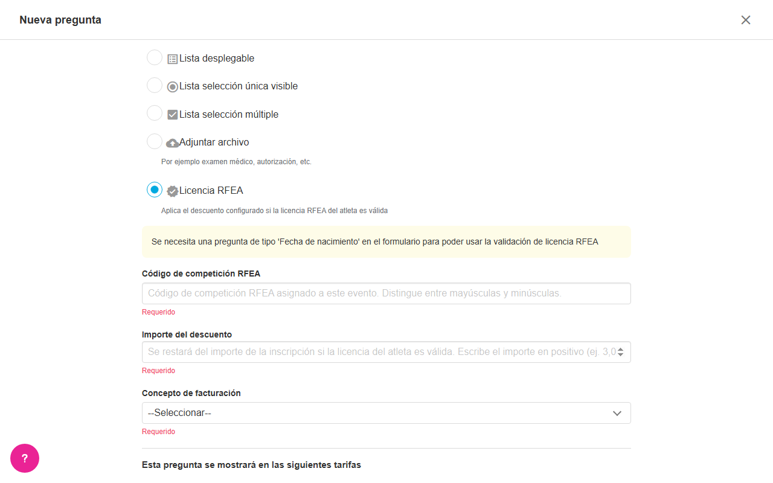Click the Adjuntar archivo label text
Screen dimensions: 773x483
pyautogui.click(x=214, y=142)
